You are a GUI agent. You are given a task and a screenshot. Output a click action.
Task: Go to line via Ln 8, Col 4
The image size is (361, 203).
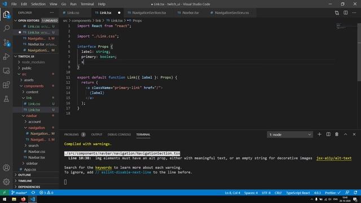pyautogui.click(x=232, y=193)
